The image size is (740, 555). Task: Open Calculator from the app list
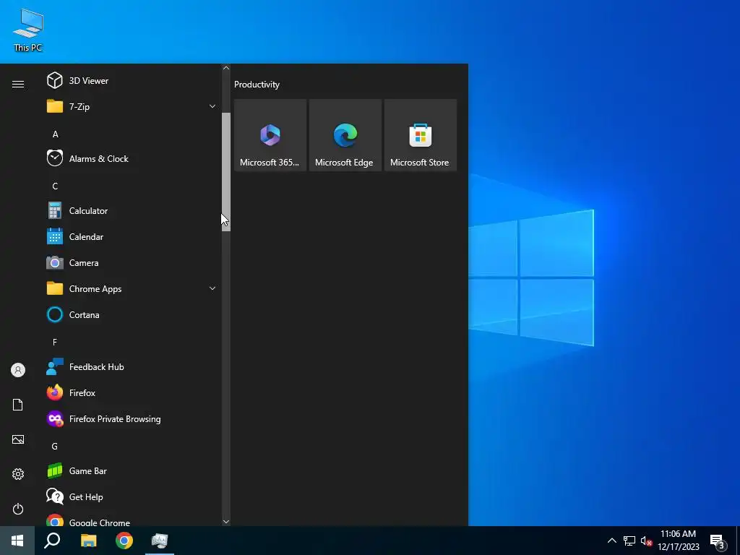[132, 211]
